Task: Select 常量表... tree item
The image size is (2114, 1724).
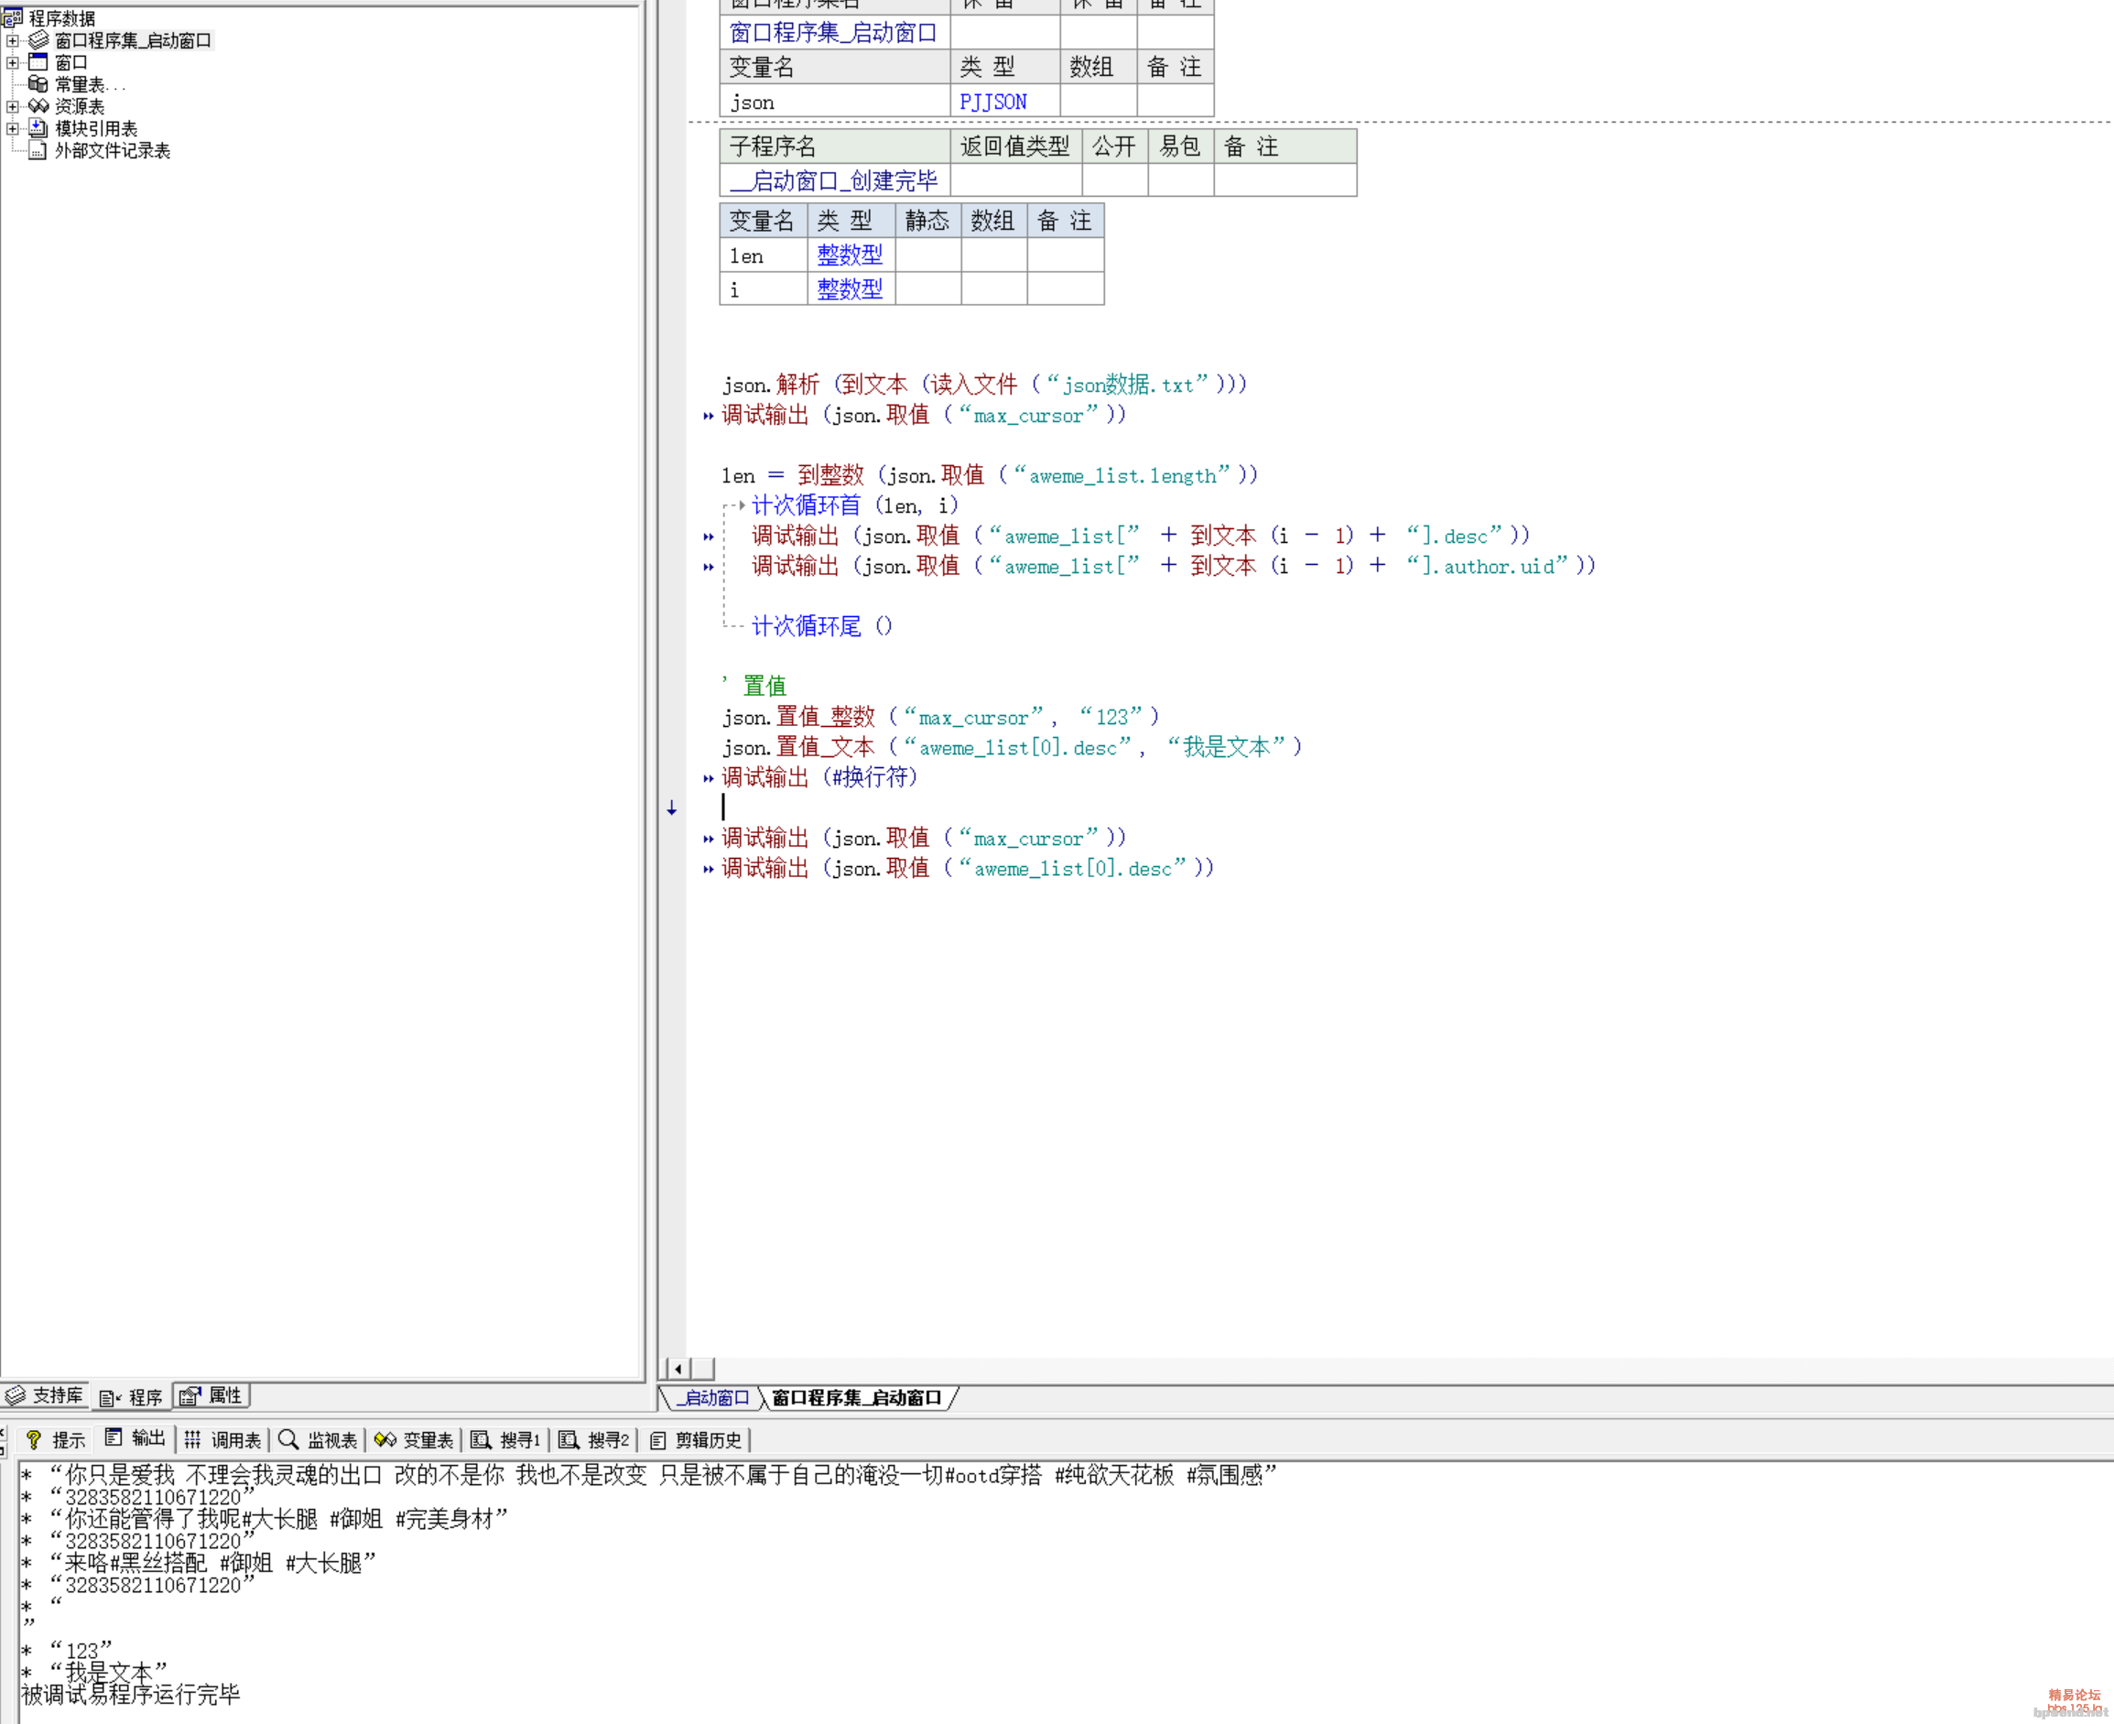Action: point(90,84)
